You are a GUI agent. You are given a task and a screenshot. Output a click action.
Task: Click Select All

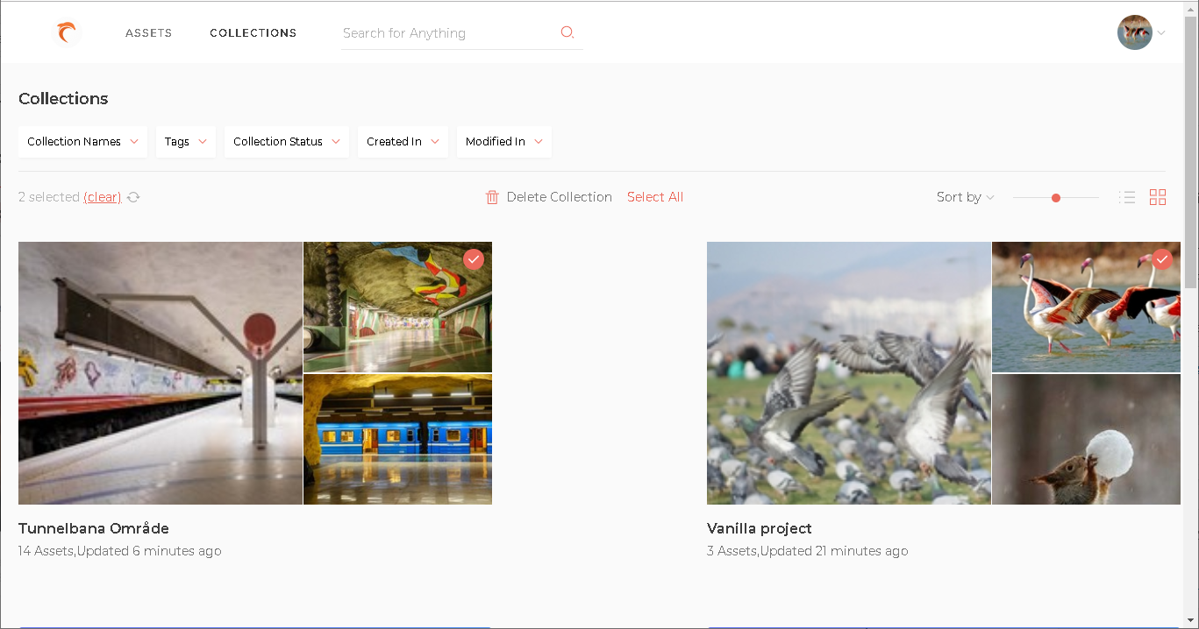[x=655, y=197]
